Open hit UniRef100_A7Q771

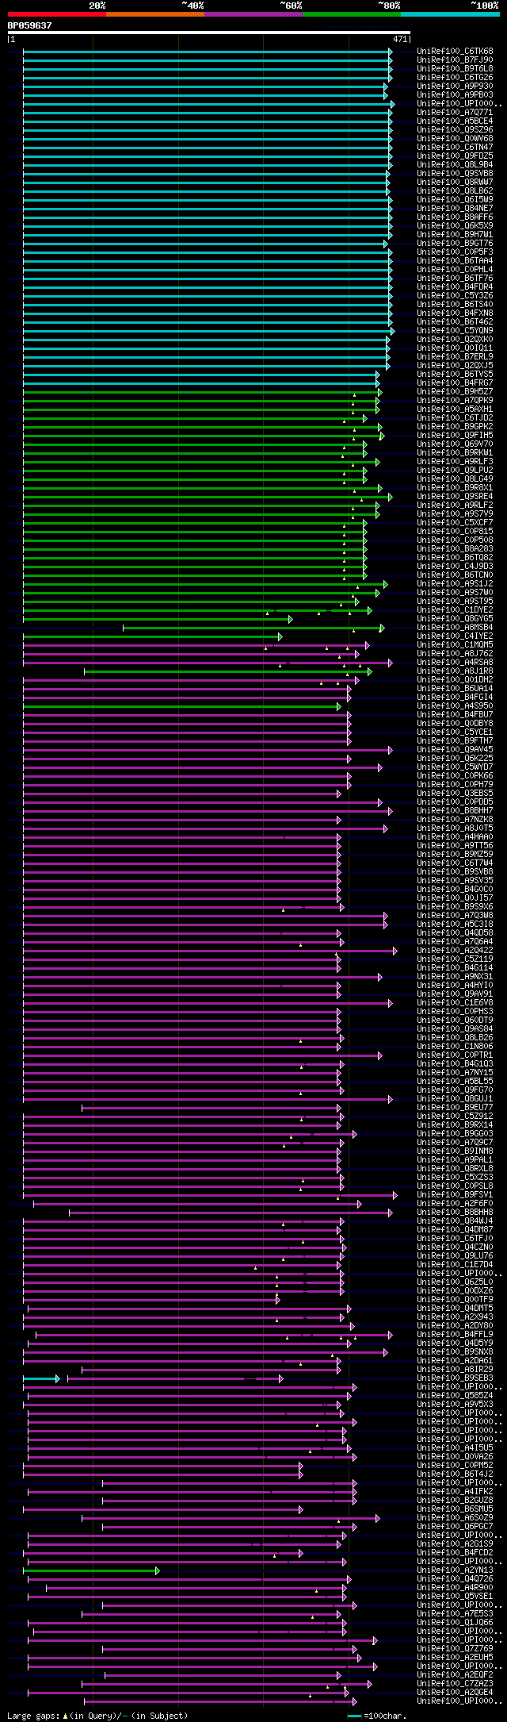(455, 113)
